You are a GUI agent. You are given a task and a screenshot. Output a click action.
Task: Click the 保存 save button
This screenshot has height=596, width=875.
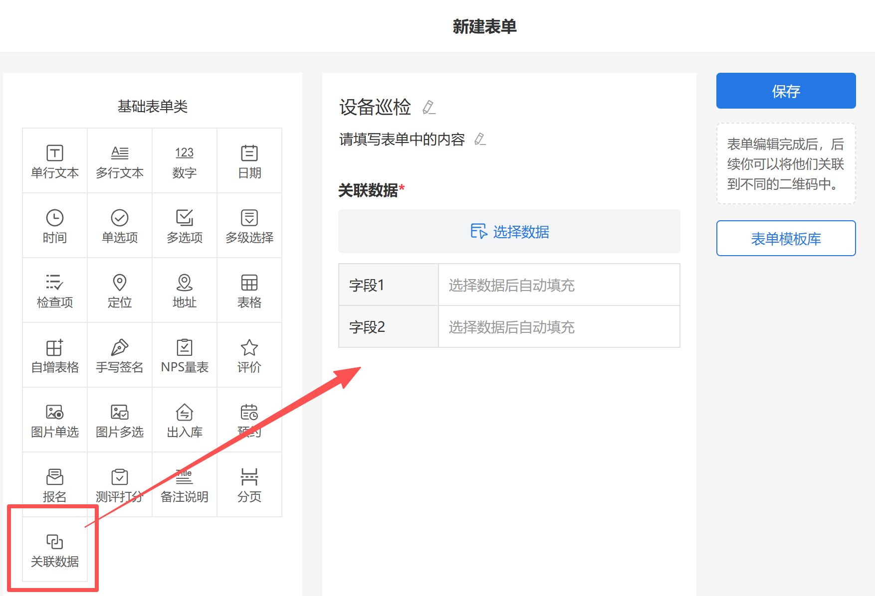coord(786,91)
